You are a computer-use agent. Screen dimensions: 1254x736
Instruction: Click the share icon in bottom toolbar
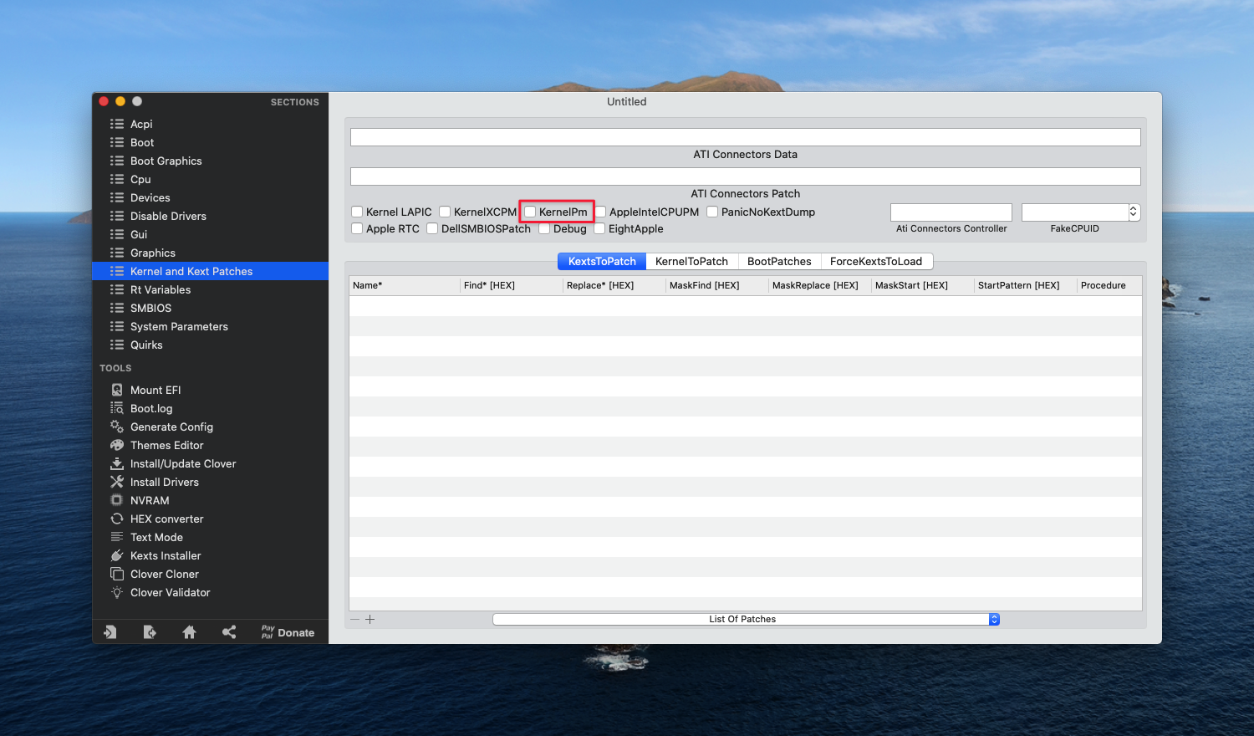tap(229, 632)
